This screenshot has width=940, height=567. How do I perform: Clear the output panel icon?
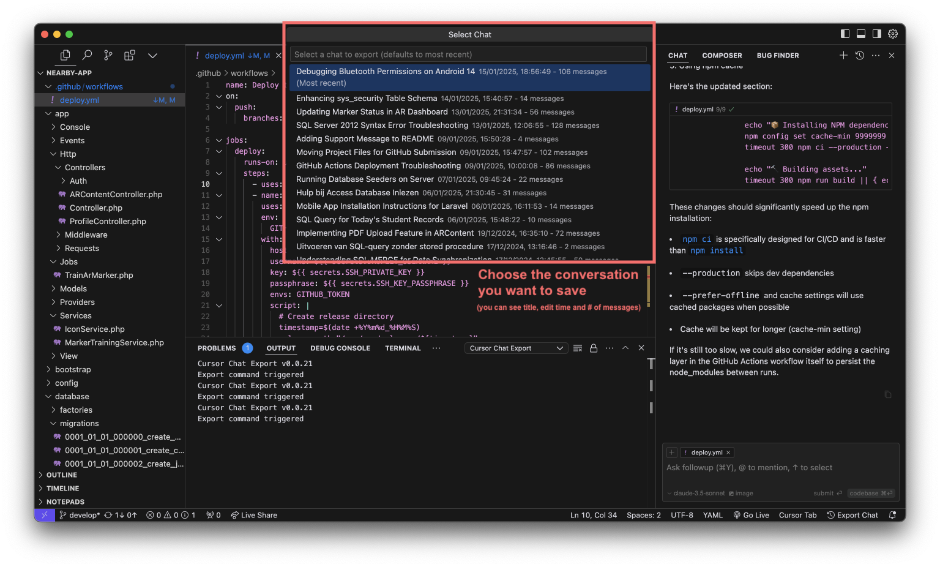tap(577, 348)
